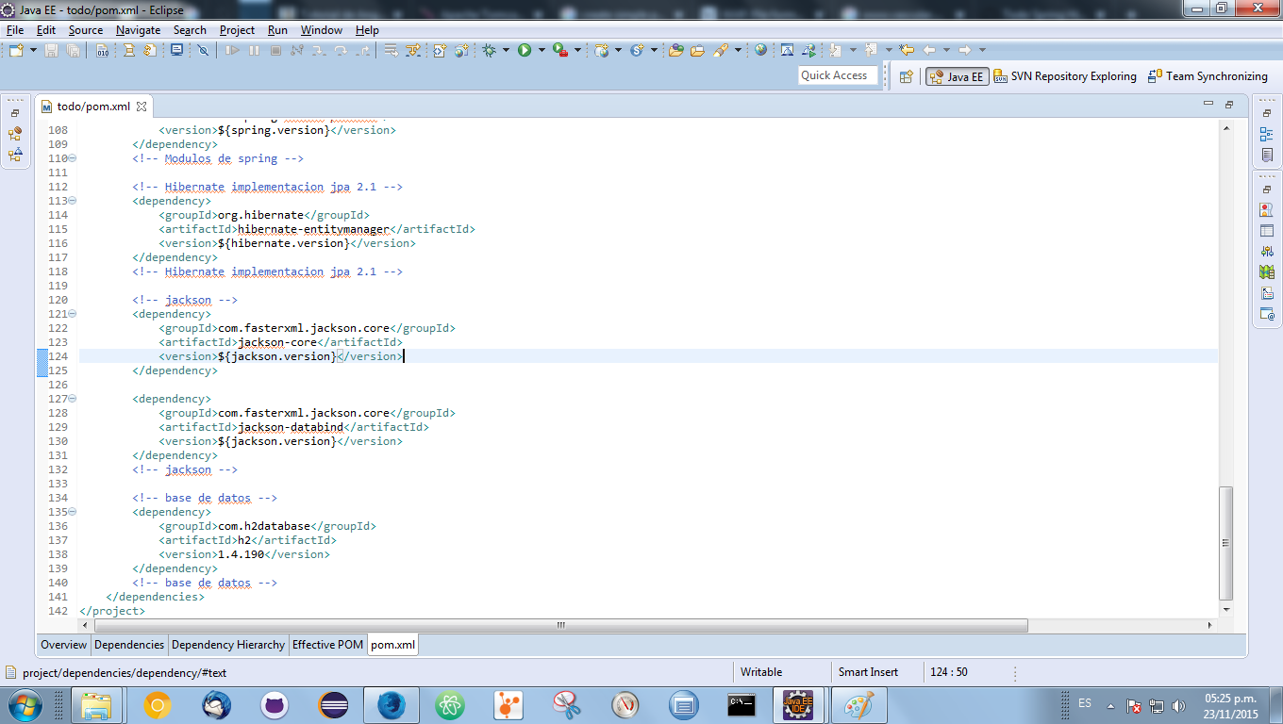Switch to SVN Repository Exploring perspective
Screen dimensions: 1283x724
coord(1064,76)
